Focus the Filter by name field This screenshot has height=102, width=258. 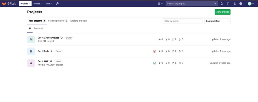[182, 21]
